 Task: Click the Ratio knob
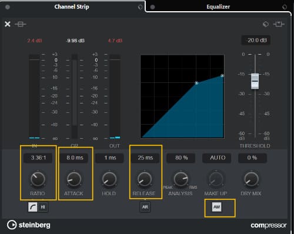[38, 179]
